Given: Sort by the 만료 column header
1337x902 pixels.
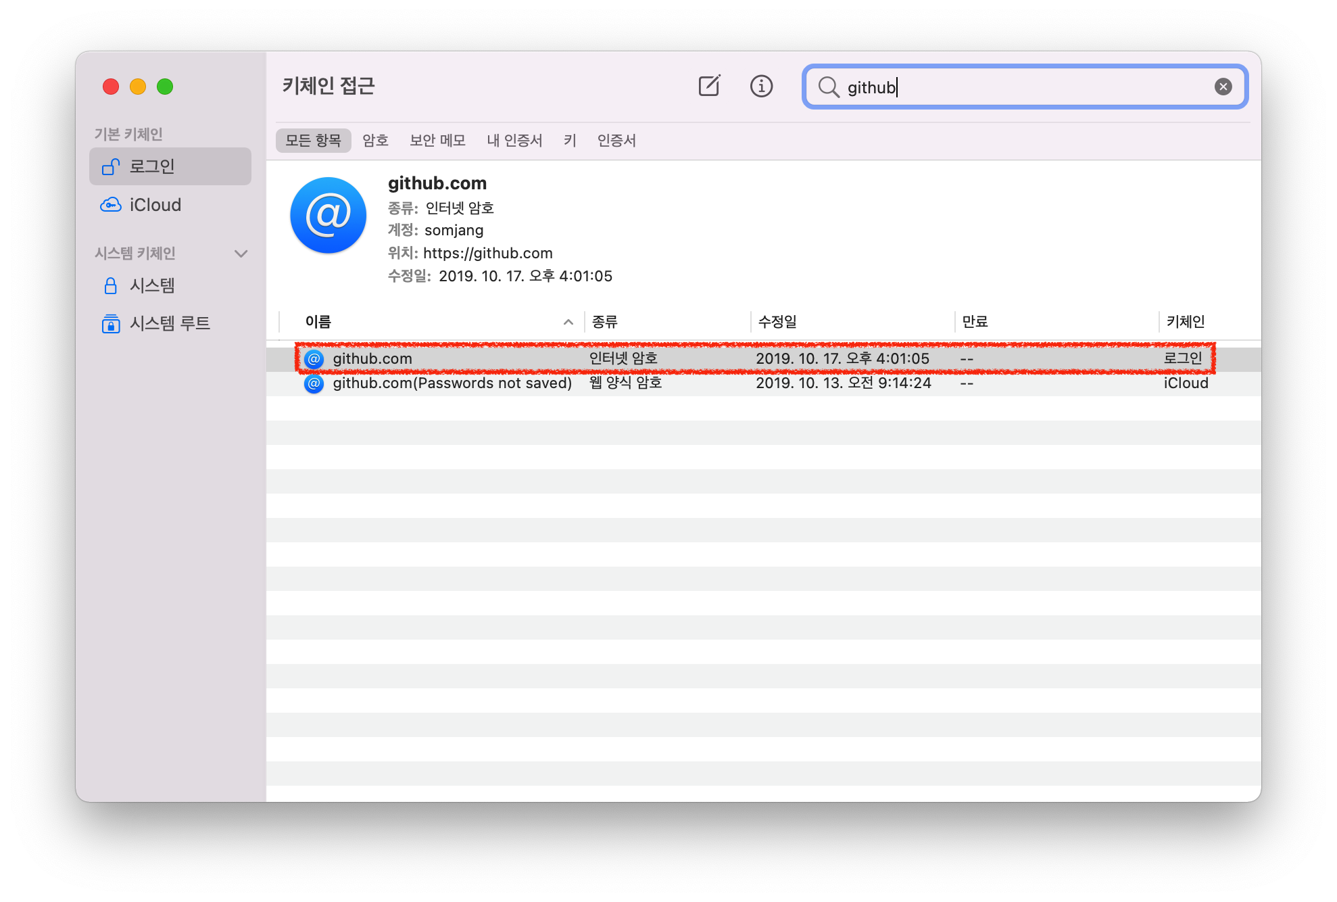Looking at the screenshot, I should tap(1057, 322).
